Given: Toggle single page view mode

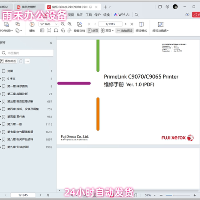Looking at the screenshot, I should (x=93, y=31).
